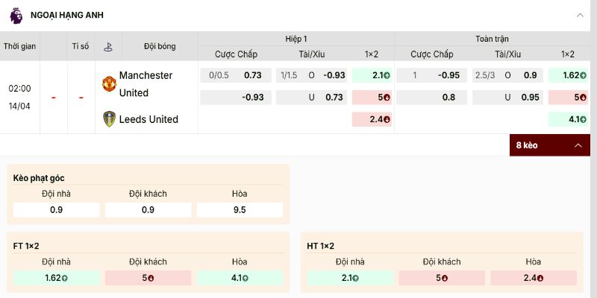The width and height of the screenshot is (597, 298).
Task: Select first-half Under odds 0.73
Action: click(x=311, y=98)
